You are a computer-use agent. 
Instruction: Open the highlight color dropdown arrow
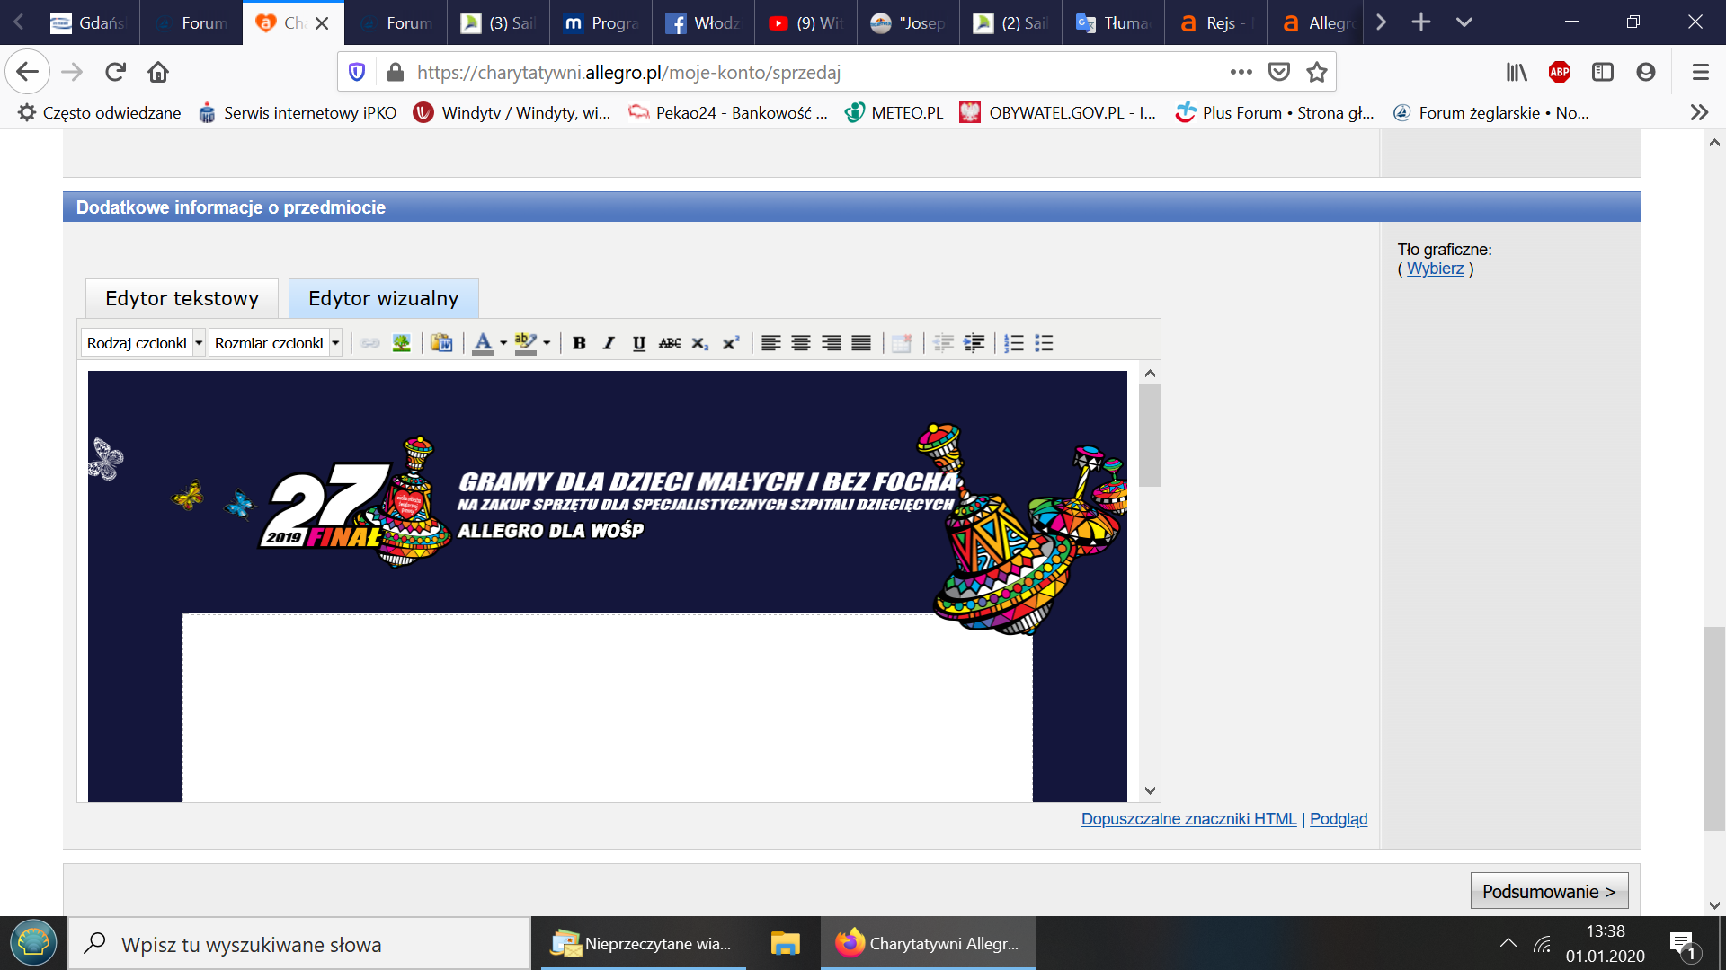547,343
